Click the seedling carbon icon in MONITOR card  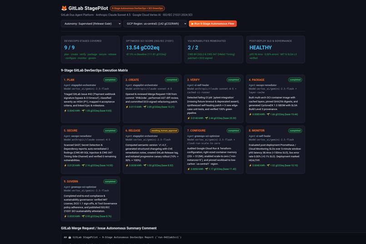click(x=268, y=165)
